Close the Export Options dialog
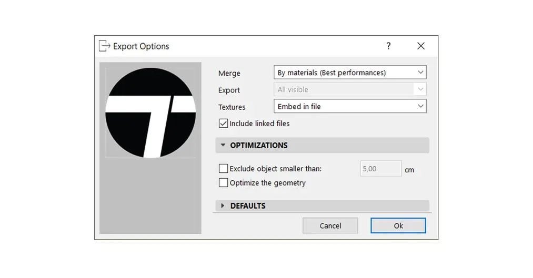Image resolution: width=533 pixels, height=278 pixels. pyautogui.click(x=421, y=46)
